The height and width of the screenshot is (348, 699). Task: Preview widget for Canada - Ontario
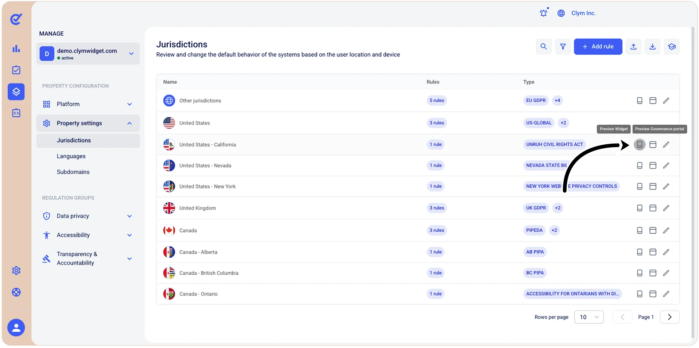click(x=640, y=294)
